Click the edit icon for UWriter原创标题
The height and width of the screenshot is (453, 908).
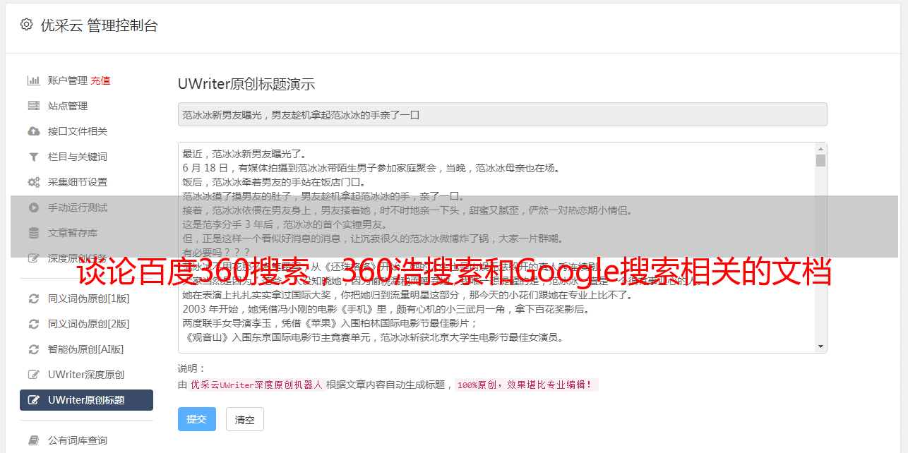click(x=33, y=400)
